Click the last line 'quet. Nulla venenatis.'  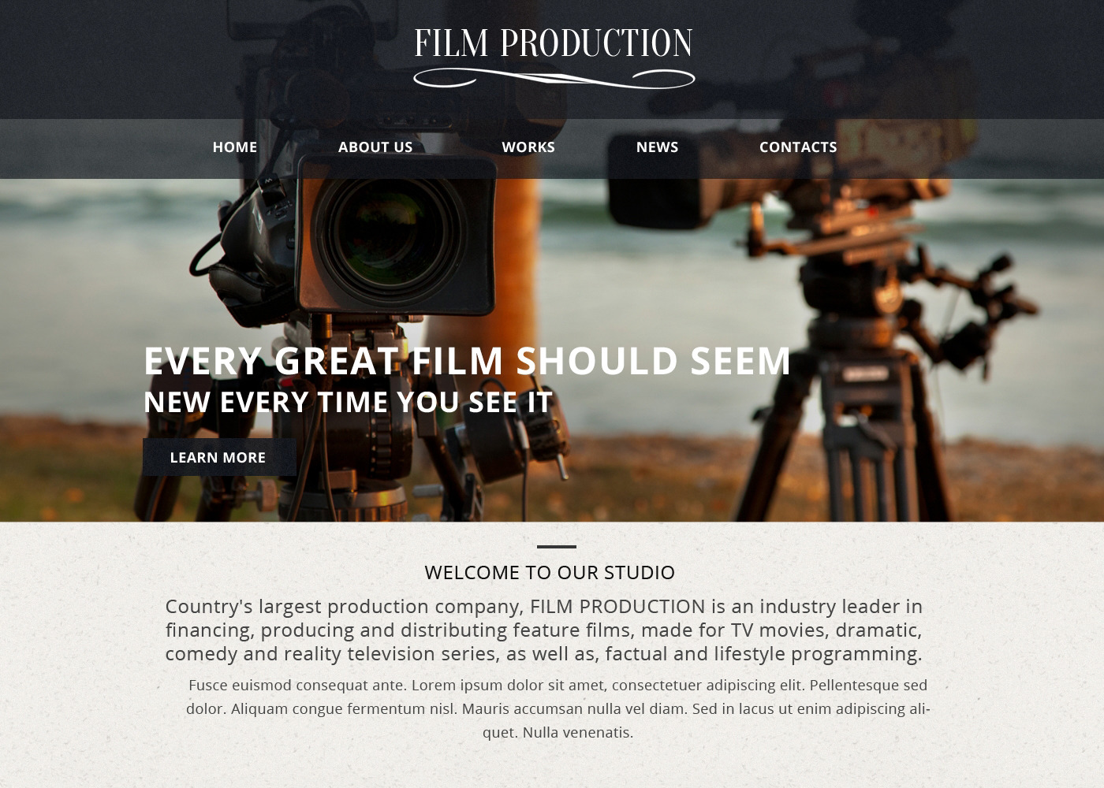558,732
